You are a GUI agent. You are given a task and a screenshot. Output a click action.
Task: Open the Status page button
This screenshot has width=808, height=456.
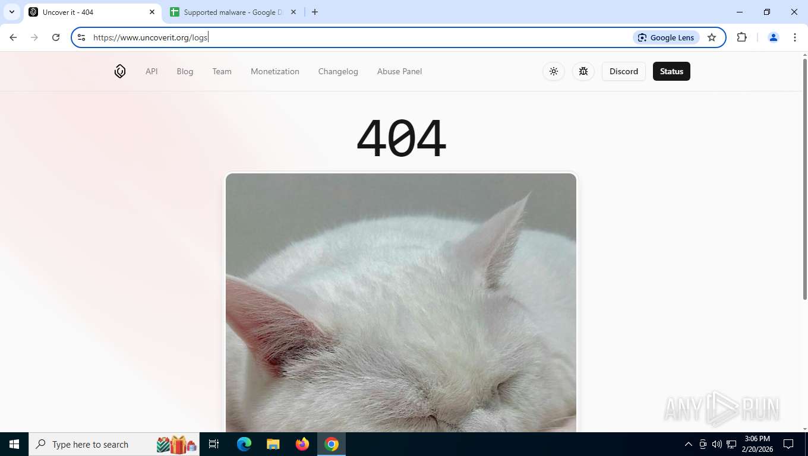(x=671, y=71)
